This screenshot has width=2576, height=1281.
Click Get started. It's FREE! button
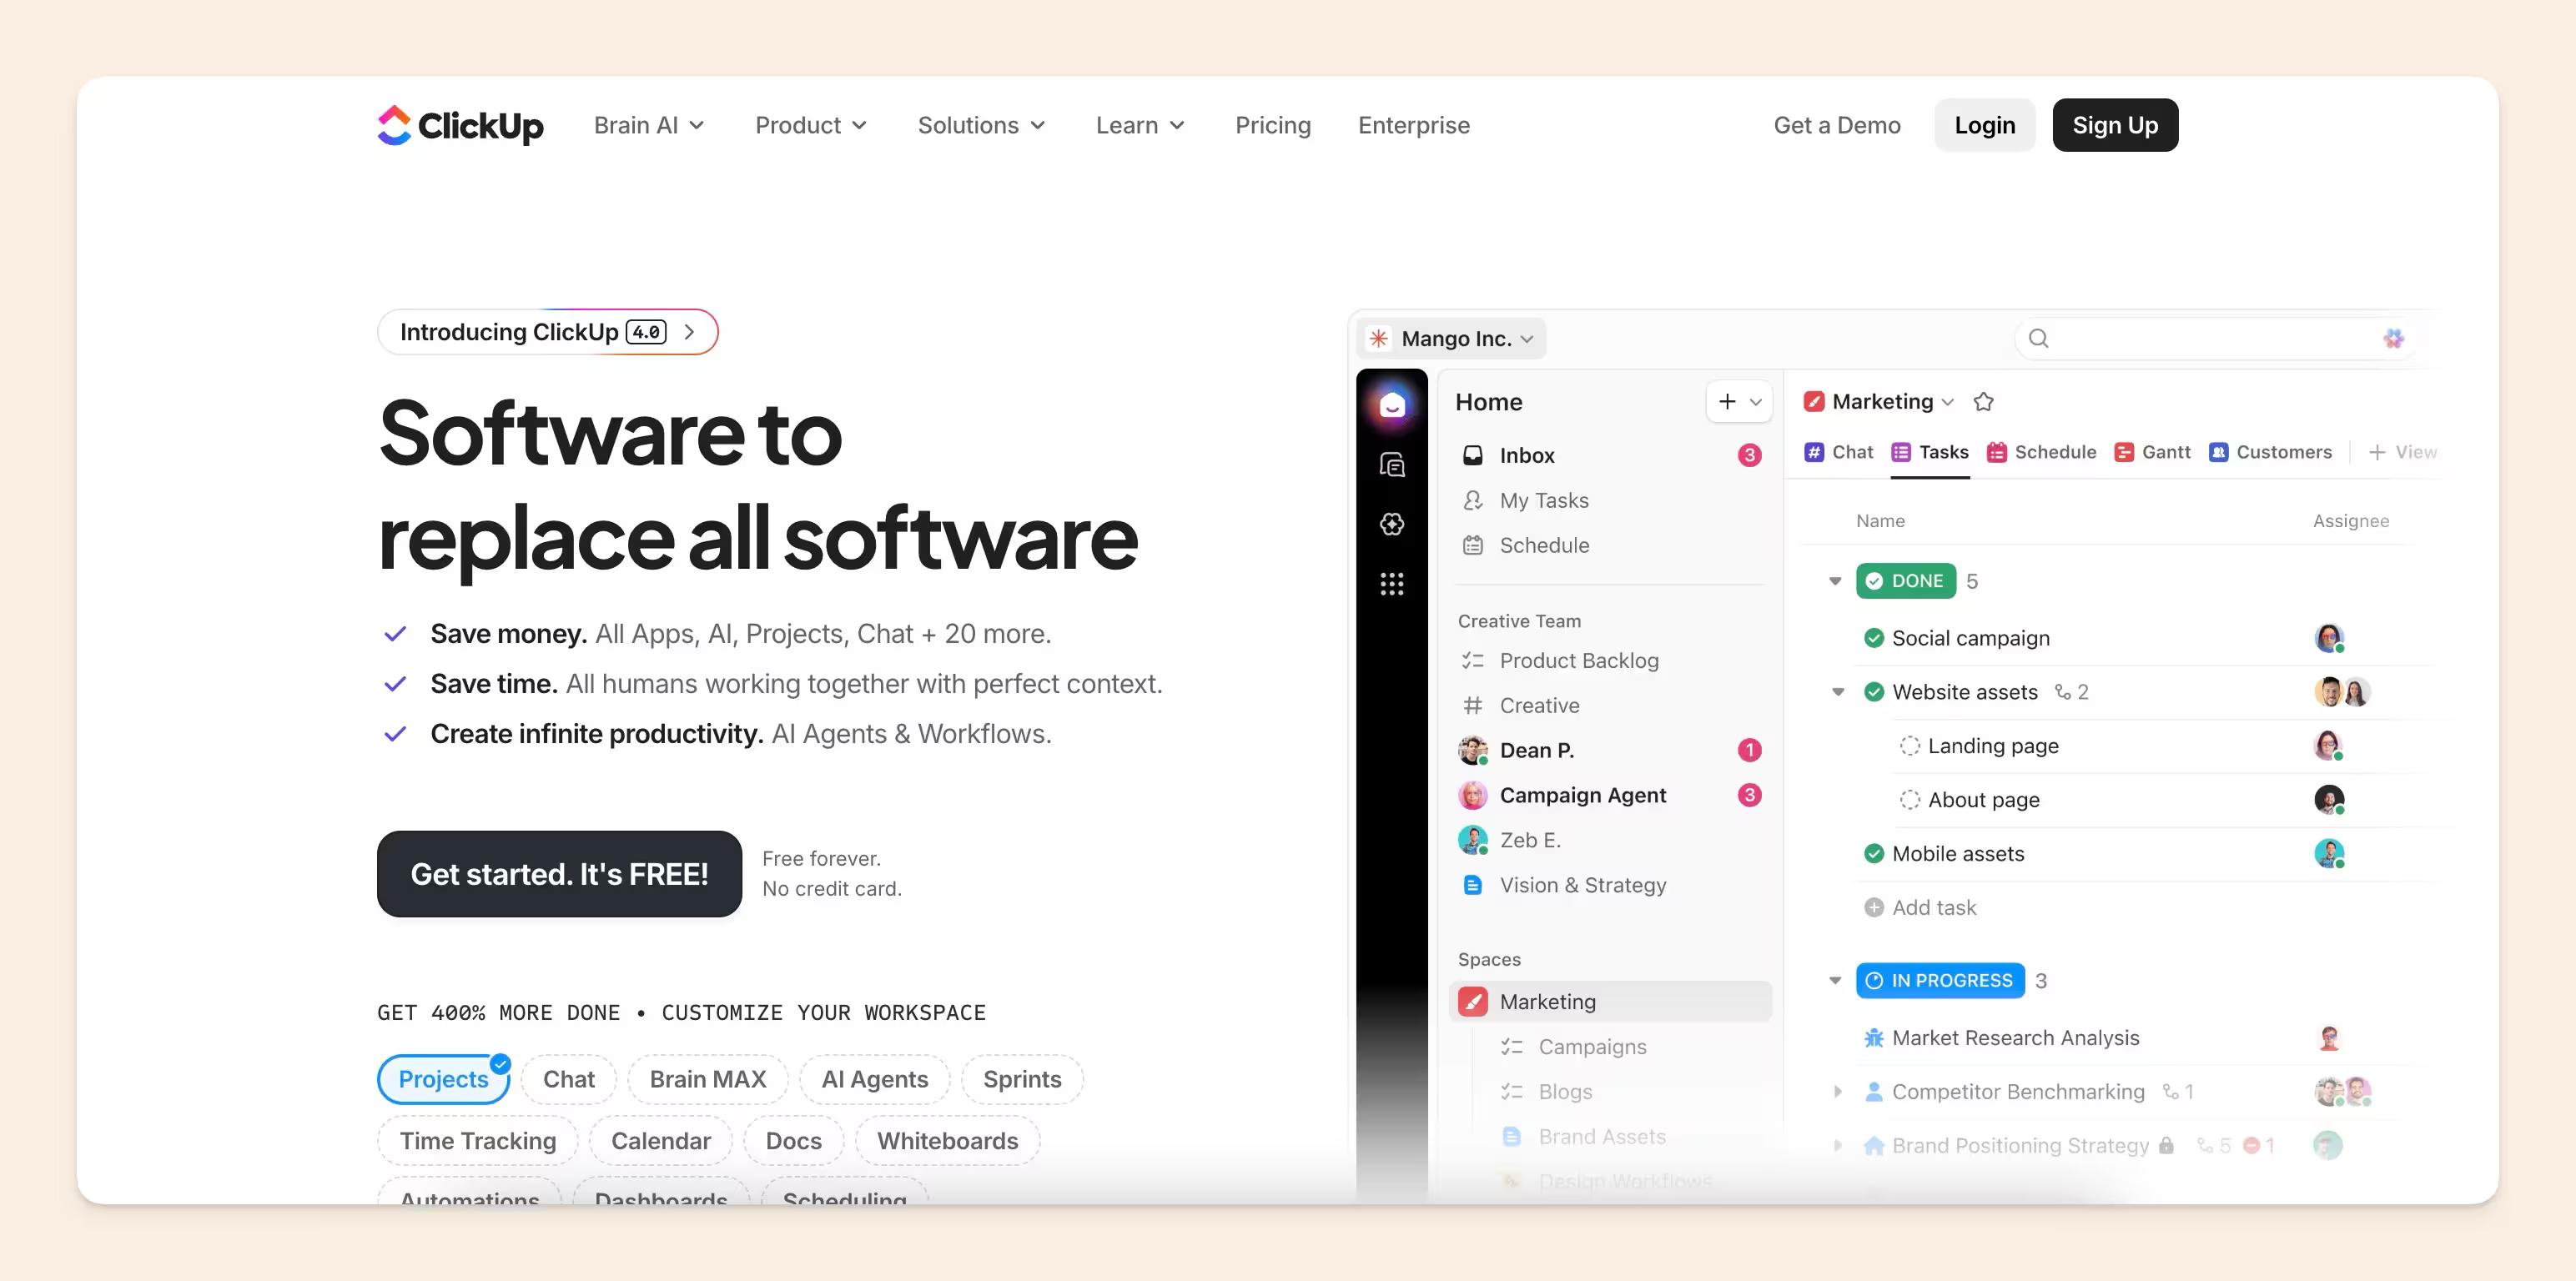(559, 875)
